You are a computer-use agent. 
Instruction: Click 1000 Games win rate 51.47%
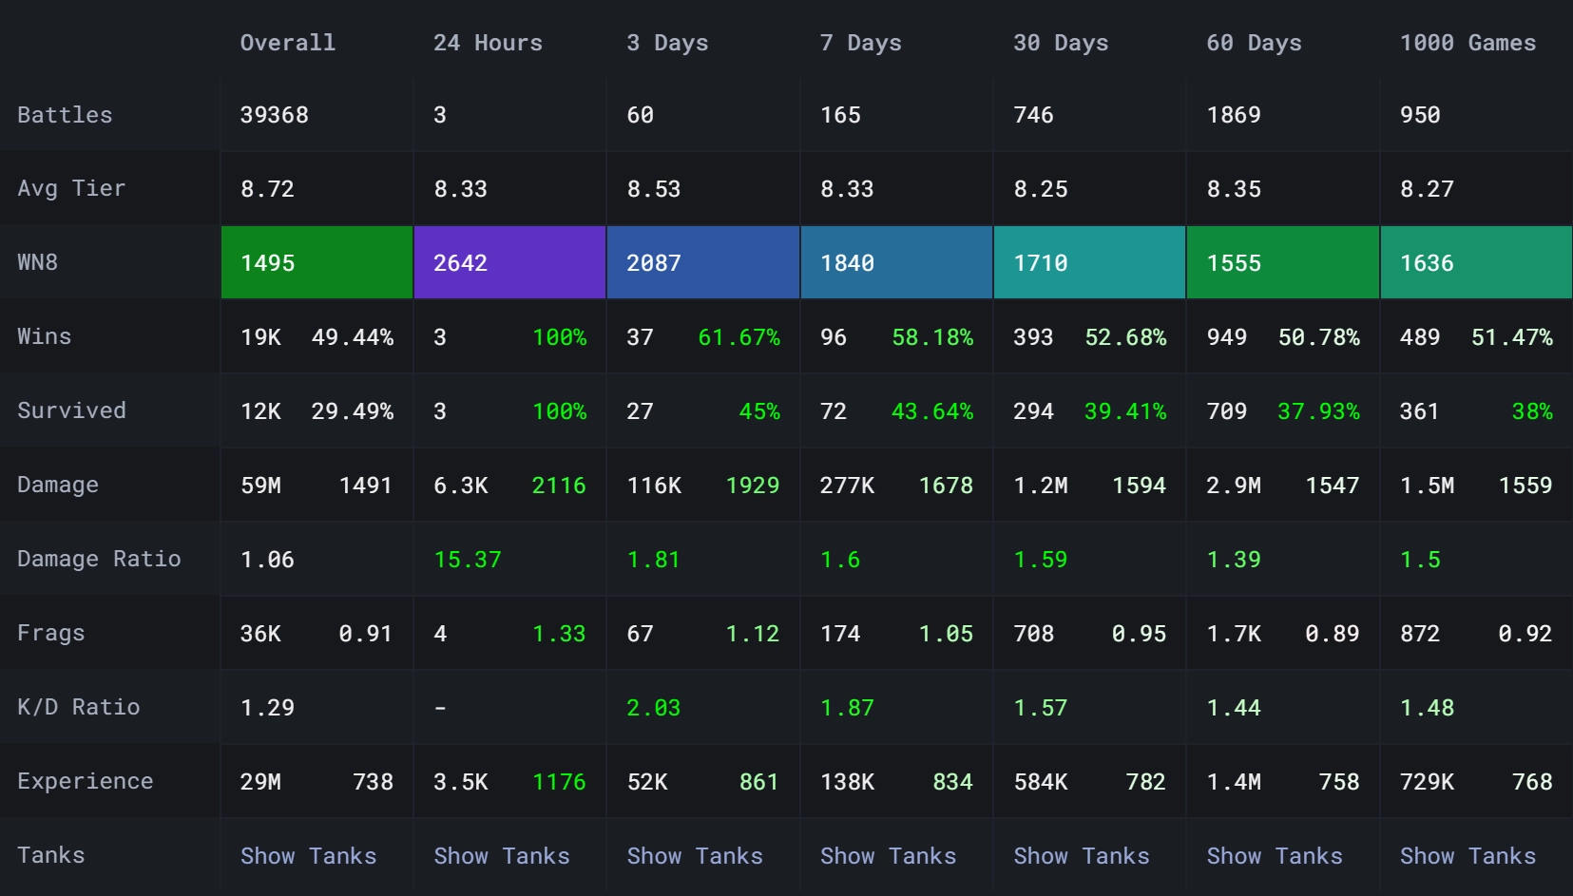coord(1512,337)
